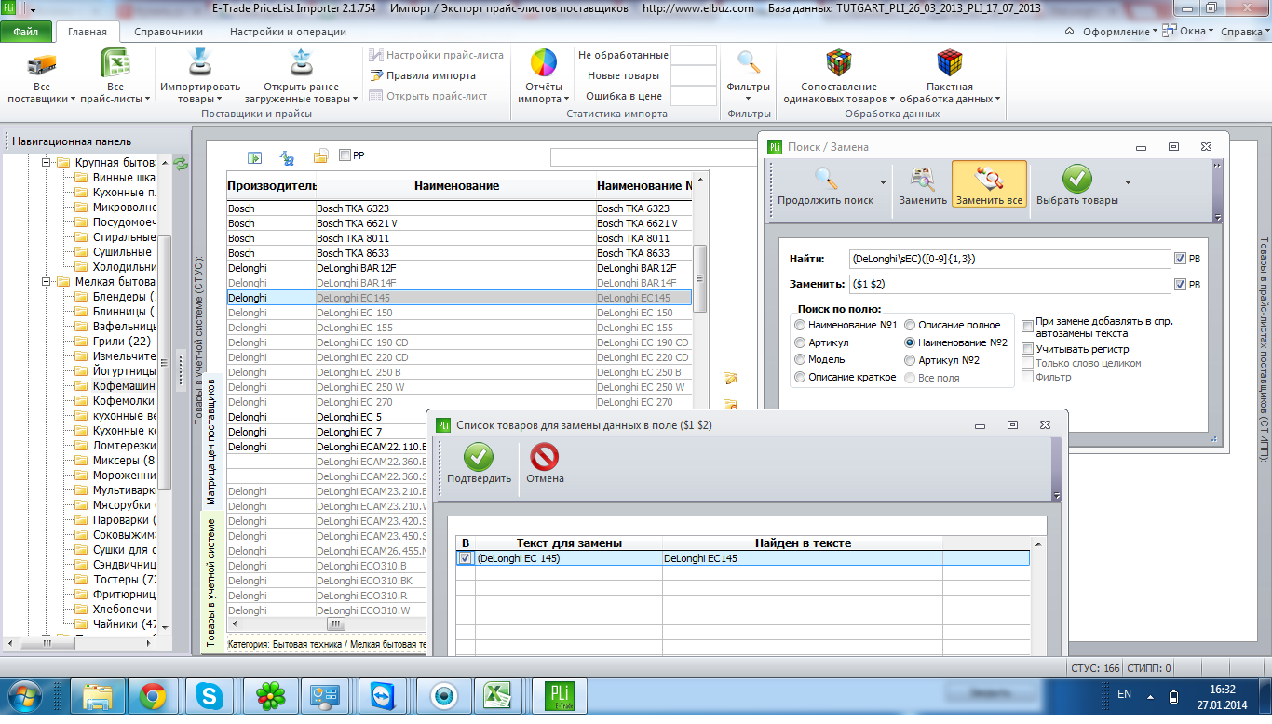Open ICQ flower icon in the taskbar
Image resolution: width=1272 pixels, height=724 pixels.
tap(270, 696)
